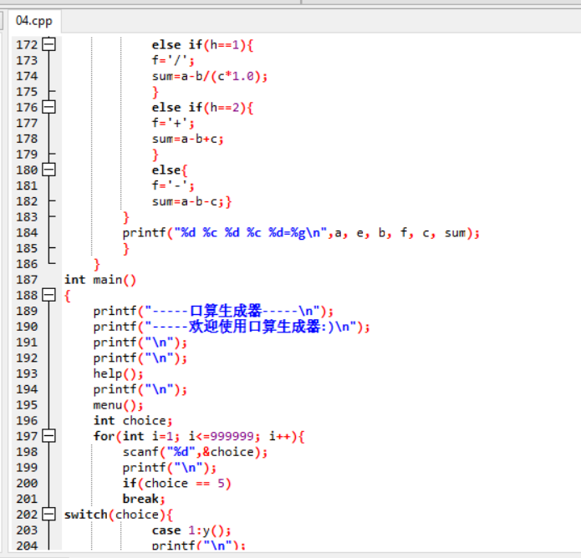Click the 'sum=a-b-c;}' line
Viewport: 581px width, 558px height.
point(191,201)
